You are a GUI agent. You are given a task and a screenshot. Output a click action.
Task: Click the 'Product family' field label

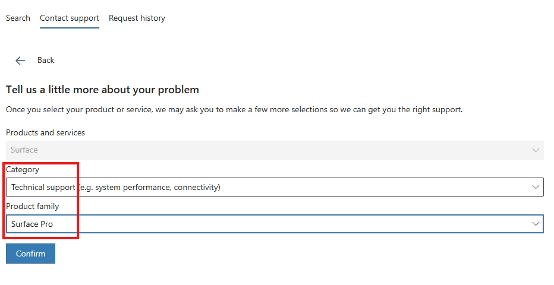[x=33, y=207]
